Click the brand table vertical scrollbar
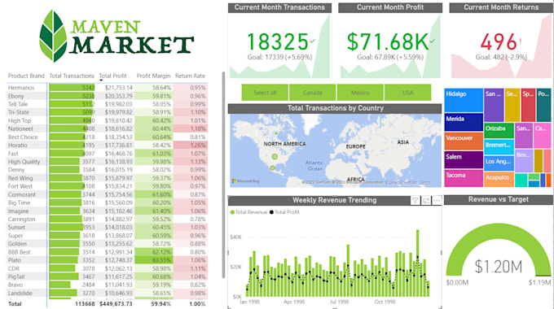554x309 pixels. click(x=223, y=175)
